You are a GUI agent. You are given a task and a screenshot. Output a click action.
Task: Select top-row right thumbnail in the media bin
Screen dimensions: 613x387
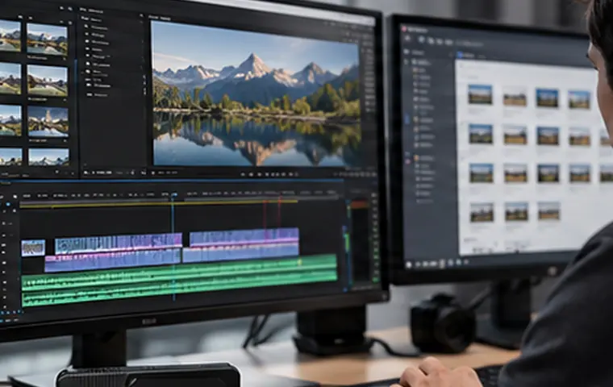[x=48, y=39]
